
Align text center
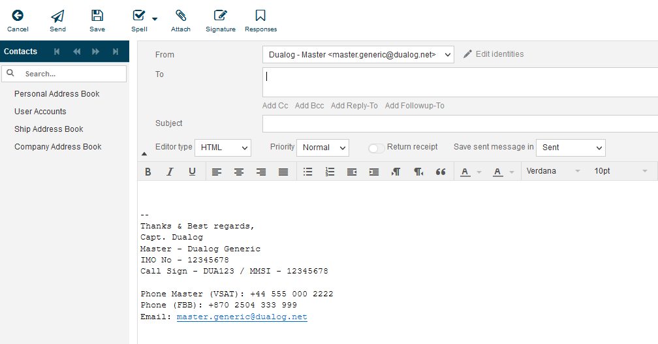coord(239,172)
